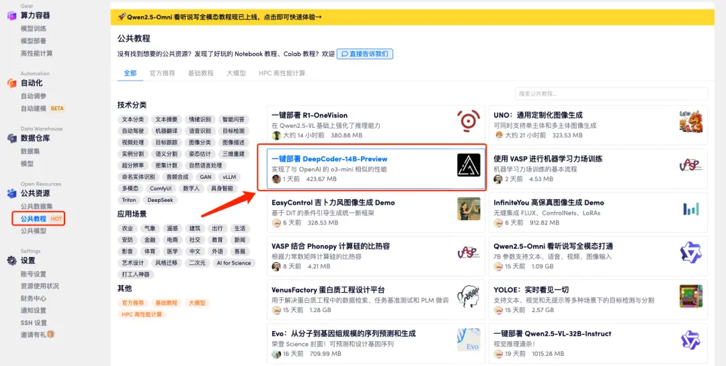Click the YOLOE colorful thumbnail

(691, 296)
